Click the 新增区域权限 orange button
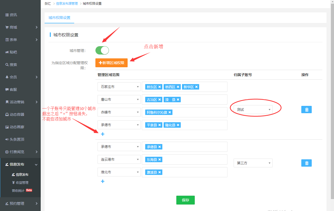334x211 pixels. pyautogui.click(x=112, y=63)
